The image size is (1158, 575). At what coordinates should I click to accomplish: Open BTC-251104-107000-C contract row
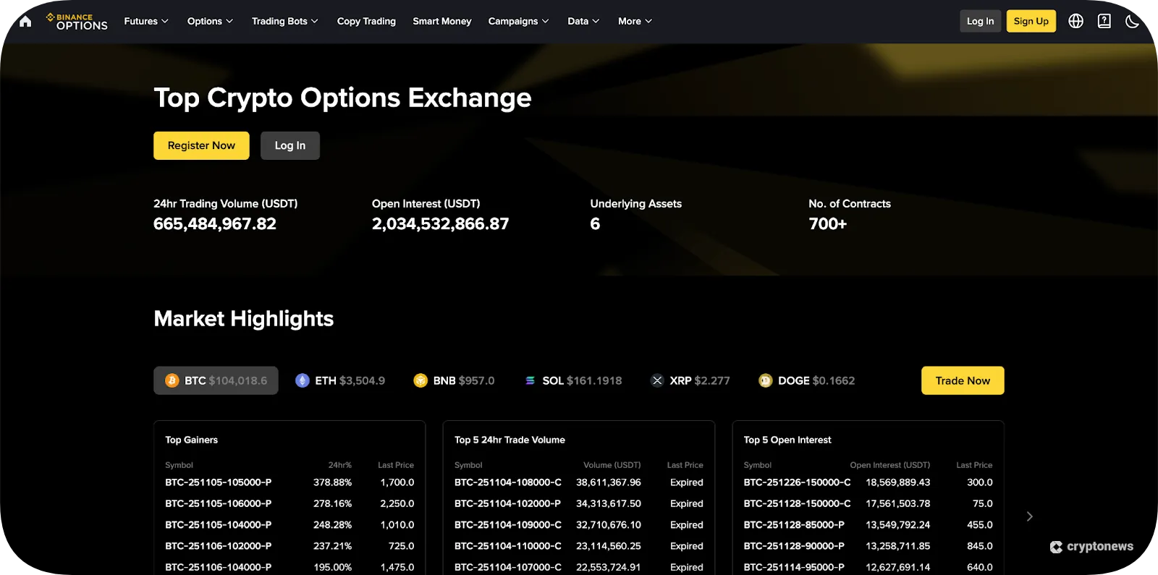pyautogui.click(x=579, y=567)
